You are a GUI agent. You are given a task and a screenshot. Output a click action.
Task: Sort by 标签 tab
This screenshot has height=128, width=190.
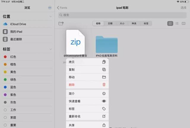[x=146, y=23]
